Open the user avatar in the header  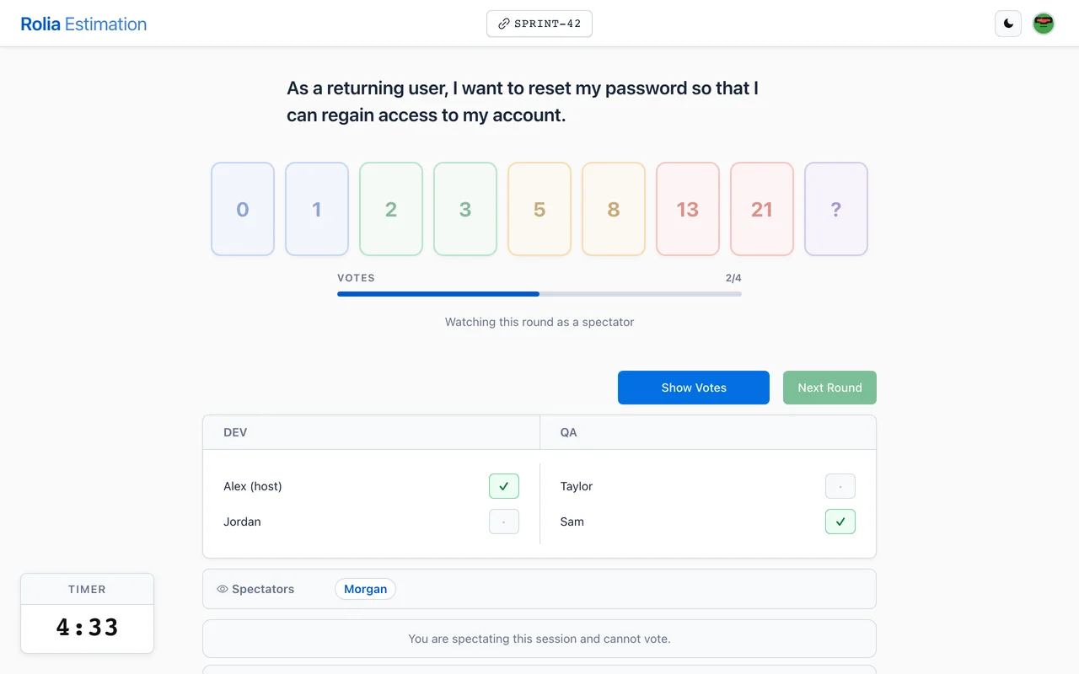(x=1044, y=24)
